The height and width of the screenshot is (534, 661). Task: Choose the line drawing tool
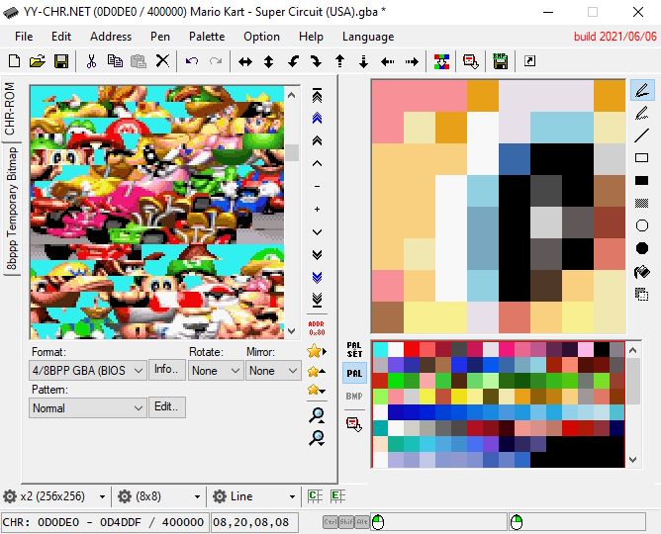pos(641,135)
